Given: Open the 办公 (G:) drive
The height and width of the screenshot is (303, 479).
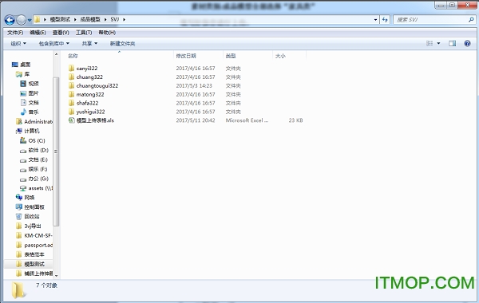Looking at the screenshot, I should (x=38, y=179).
